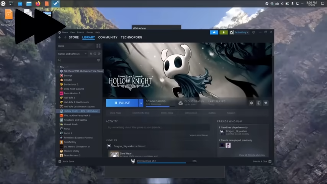
Task: Open the TECHNOPORG profile tab
Action: pos(131,38)
